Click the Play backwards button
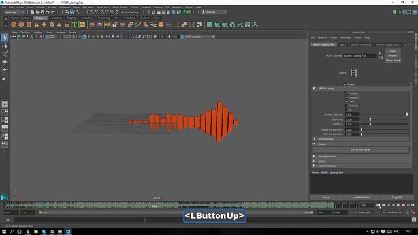Image resolution: width=418 pixels, height=235 pixels. pyautogui.click(x=393, y=205)
